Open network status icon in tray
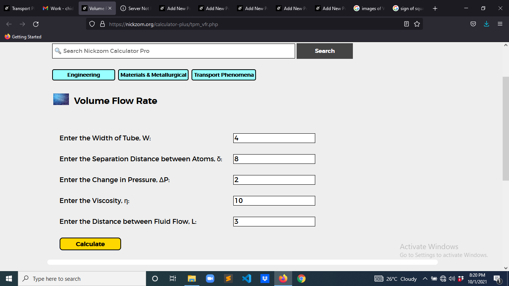This screenshot has height=286, width=509. (x=443, y=279)
